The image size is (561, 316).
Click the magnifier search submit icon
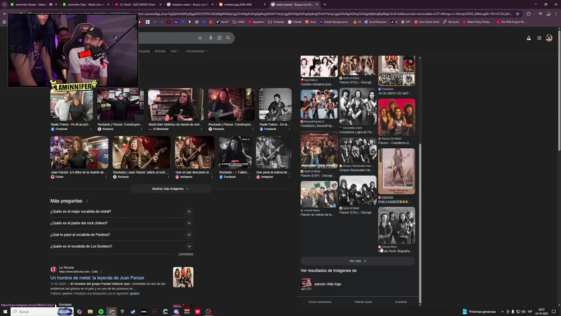coord(228,38)
